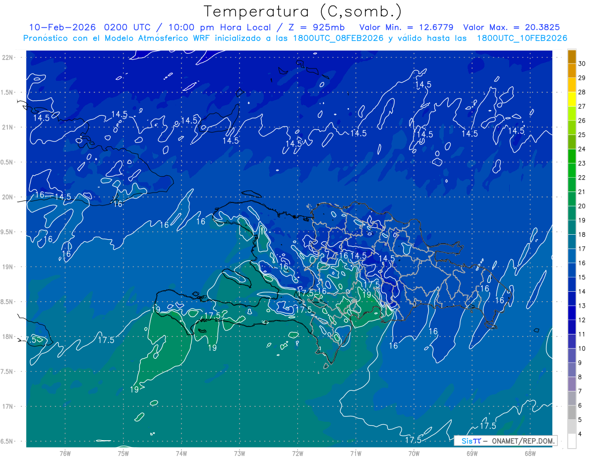Click the '19N' latitude axis label
Image resolution: width=595 pixels, height=460 pixels.
coord(7,267)
